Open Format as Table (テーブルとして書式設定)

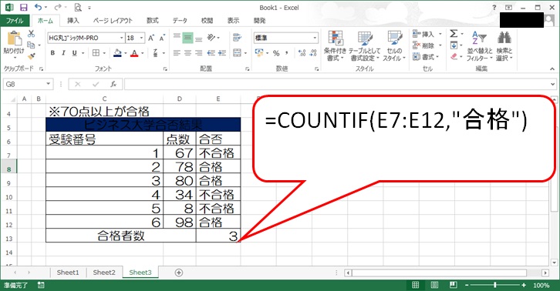(365, 45)
